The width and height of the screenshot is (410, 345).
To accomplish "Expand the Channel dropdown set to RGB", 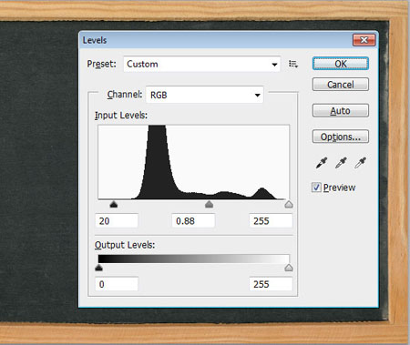I will tap(205, 95).
